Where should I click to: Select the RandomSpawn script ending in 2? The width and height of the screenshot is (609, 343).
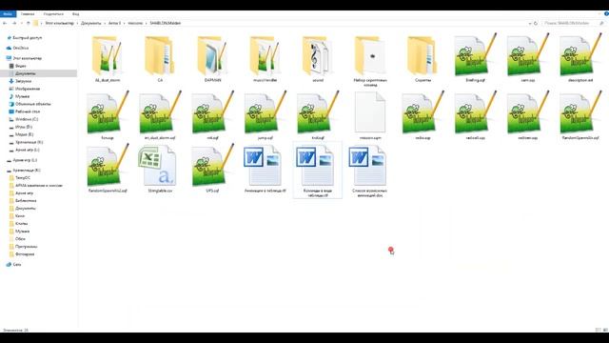click(x=108, y=168)
